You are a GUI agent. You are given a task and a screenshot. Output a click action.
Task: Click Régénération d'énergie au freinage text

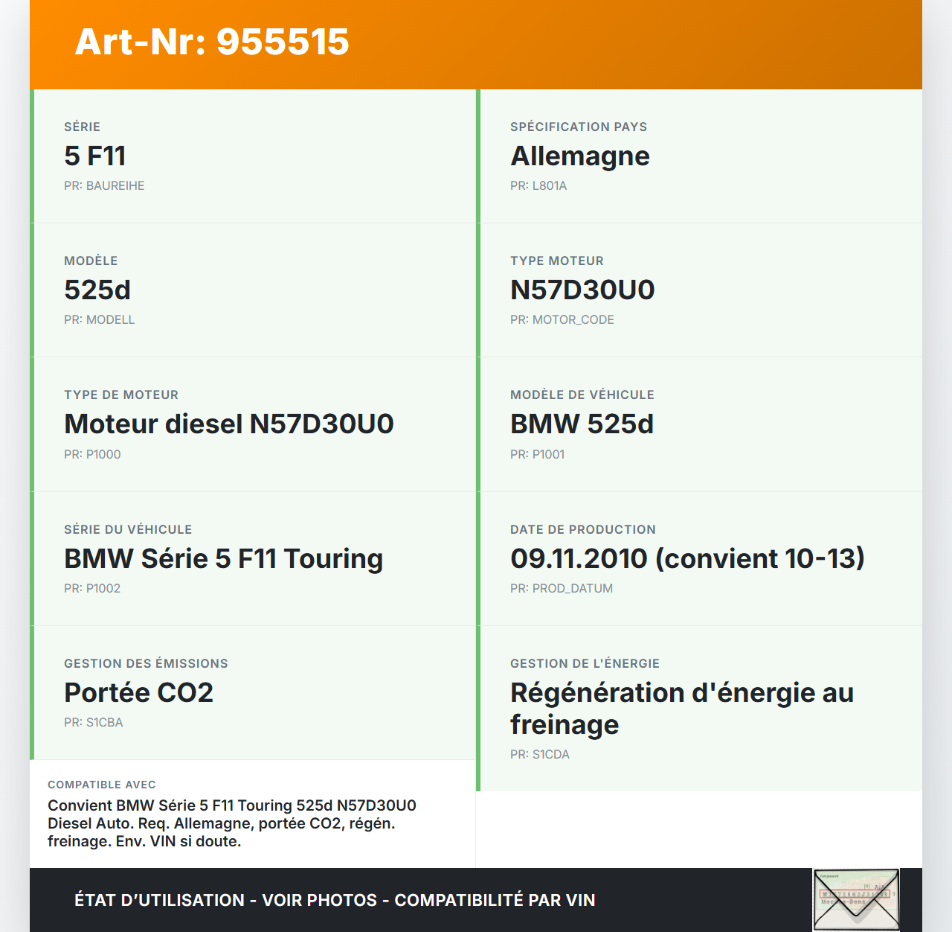coord(681,709)
